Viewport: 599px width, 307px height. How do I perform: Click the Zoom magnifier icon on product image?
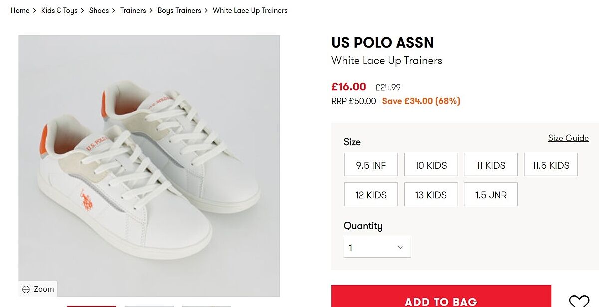tap(26, 289)
